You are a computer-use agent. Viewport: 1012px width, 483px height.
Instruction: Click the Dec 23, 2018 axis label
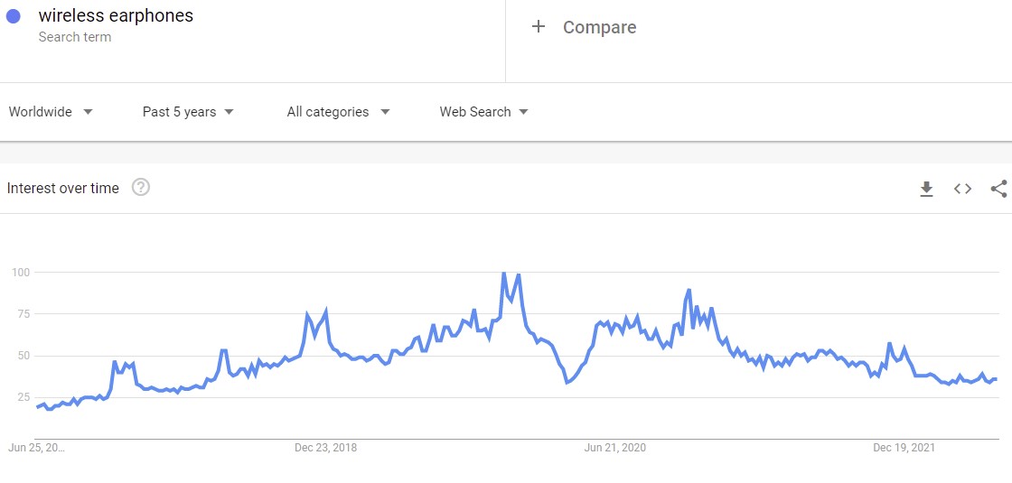[x=325, y=447]
